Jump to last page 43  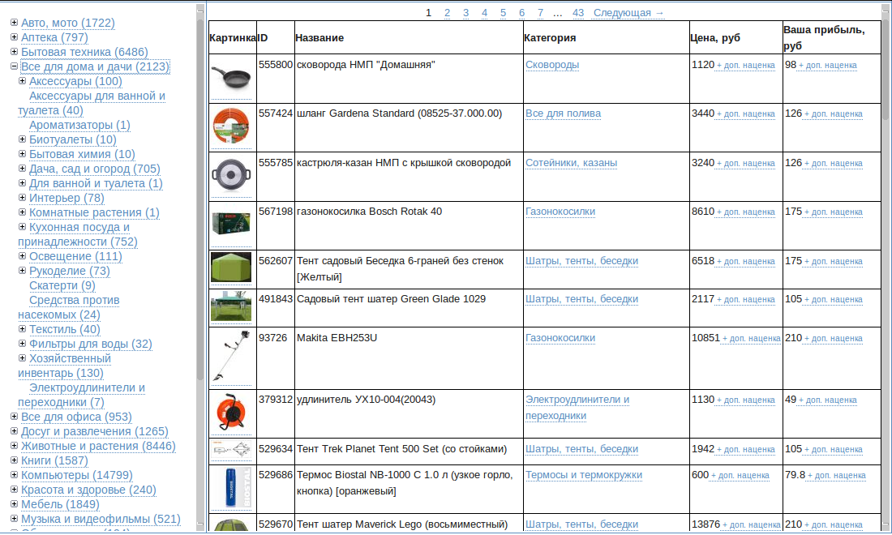(578, 12)
